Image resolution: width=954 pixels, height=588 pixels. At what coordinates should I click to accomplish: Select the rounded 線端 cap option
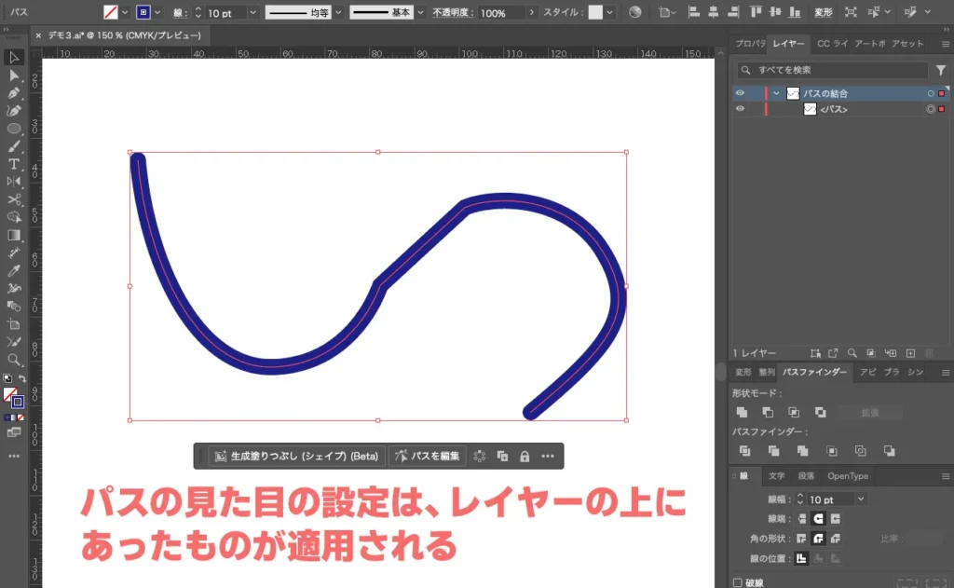pyautogui.click(x=816, y=517)
